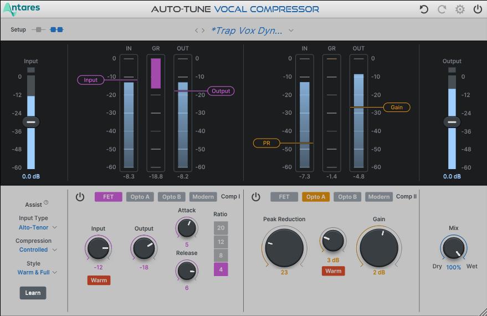Open the settings gear icon

460,9
